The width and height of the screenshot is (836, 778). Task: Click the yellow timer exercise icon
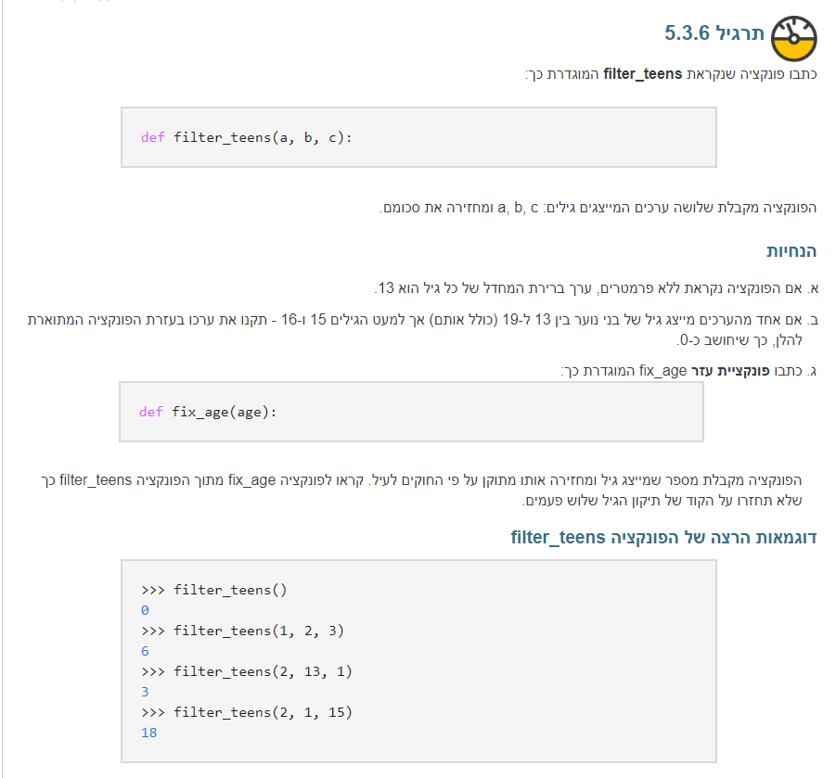pyautogui.click(x=794, y=38)
